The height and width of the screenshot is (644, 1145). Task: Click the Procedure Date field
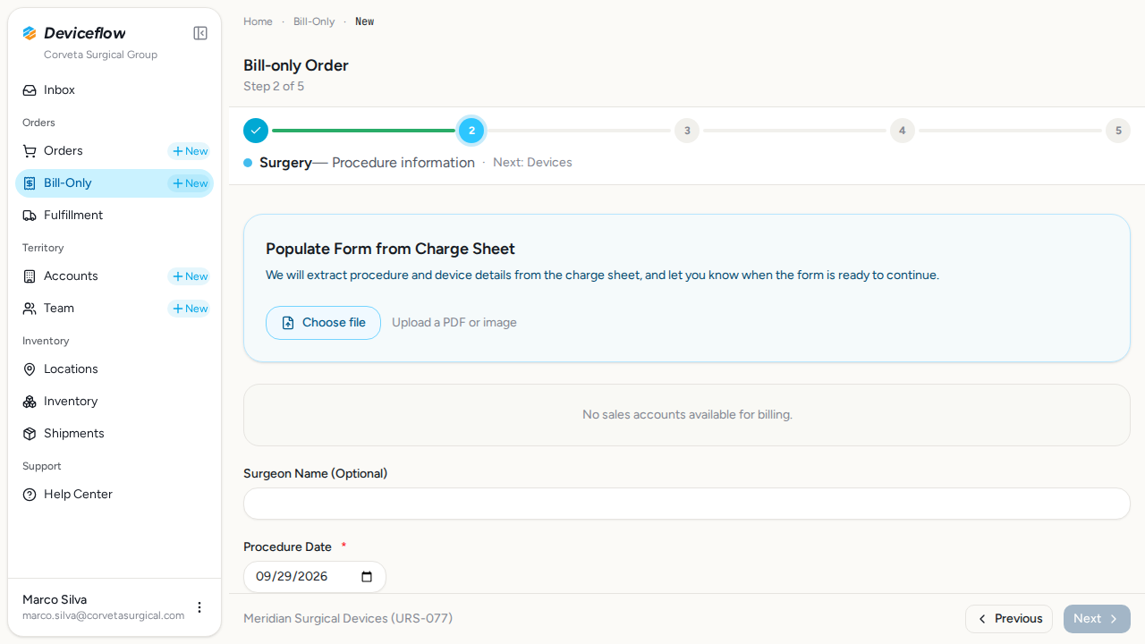pyautogui.click(x=315, y=577)
